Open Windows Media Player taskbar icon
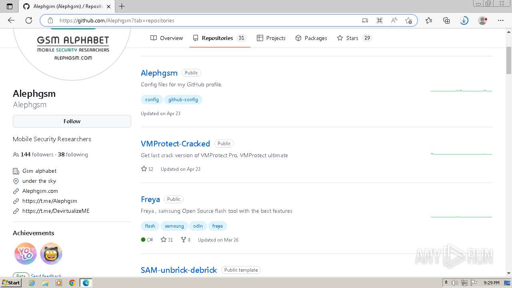Viewport: 512px width, 288px height. coord(59,283)
